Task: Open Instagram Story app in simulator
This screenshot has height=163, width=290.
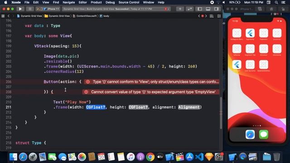Action: click(x=237, y=33)
